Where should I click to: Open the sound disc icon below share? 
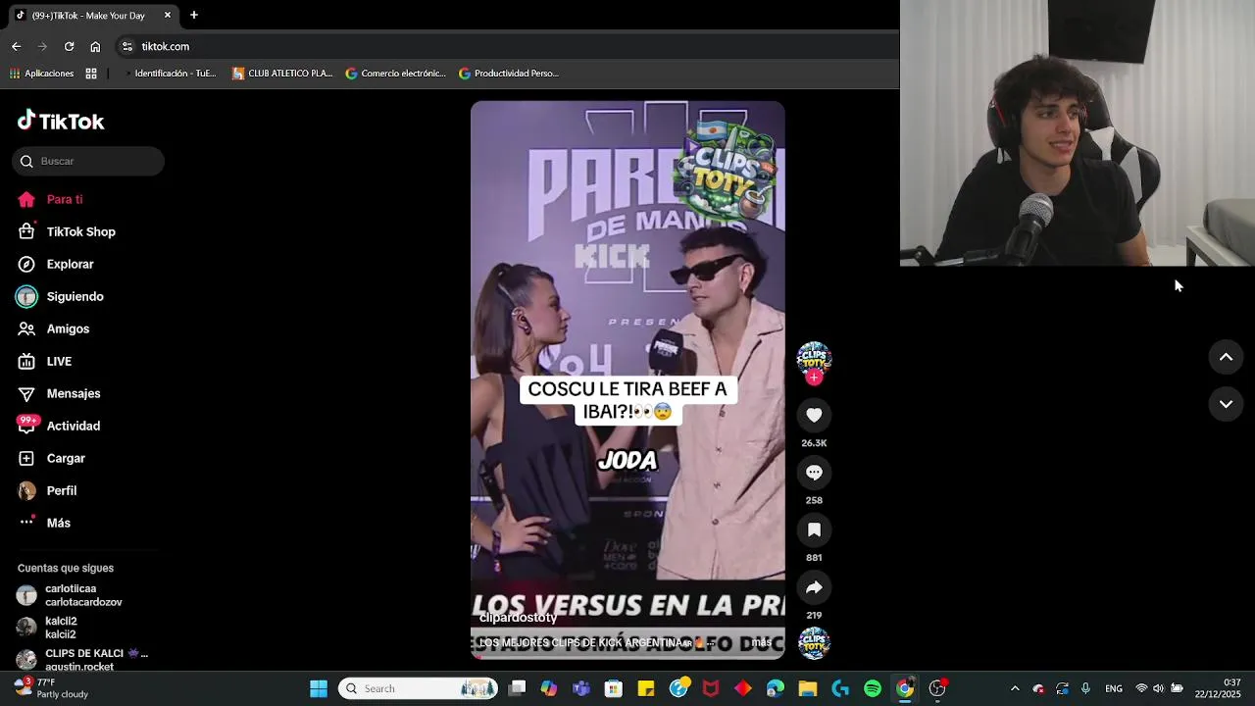[814, 643]
